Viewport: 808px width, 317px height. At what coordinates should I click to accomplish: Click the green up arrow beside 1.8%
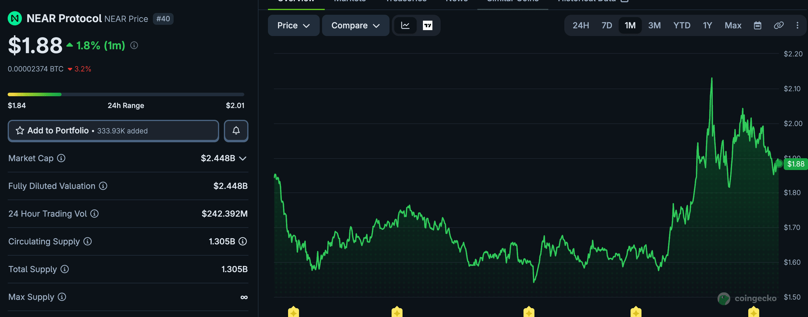[x=70, y=45]
